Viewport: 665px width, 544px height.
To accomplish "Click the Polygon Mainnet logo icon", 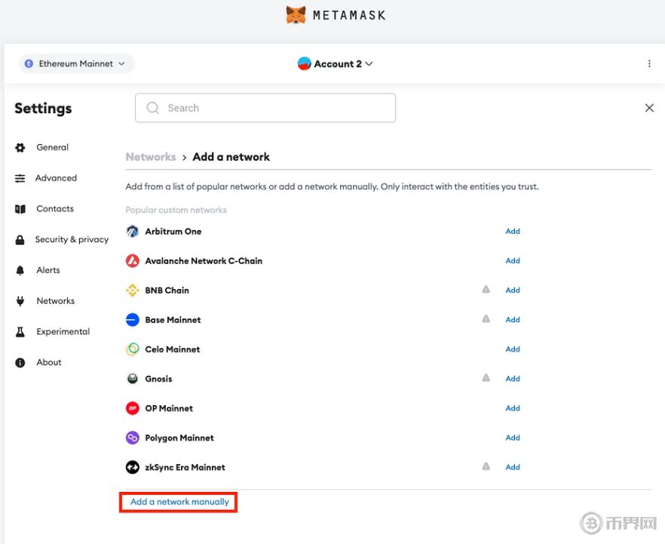I will point(133,438).
